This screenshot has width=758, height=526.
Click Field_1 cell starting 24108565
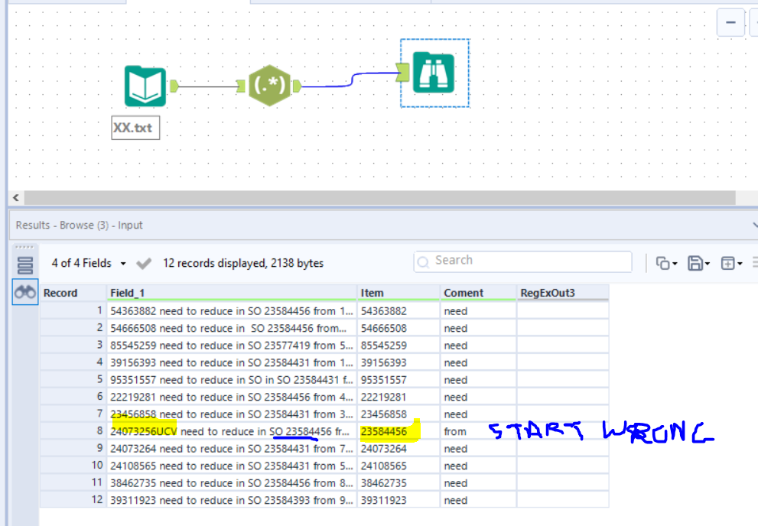click(x=232, y=466)
